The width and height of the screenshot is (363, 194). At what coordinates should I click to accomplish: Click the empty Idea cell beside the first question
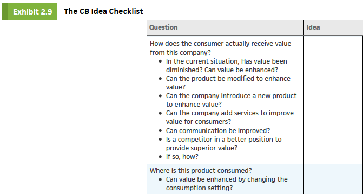[x=333, y=100]
